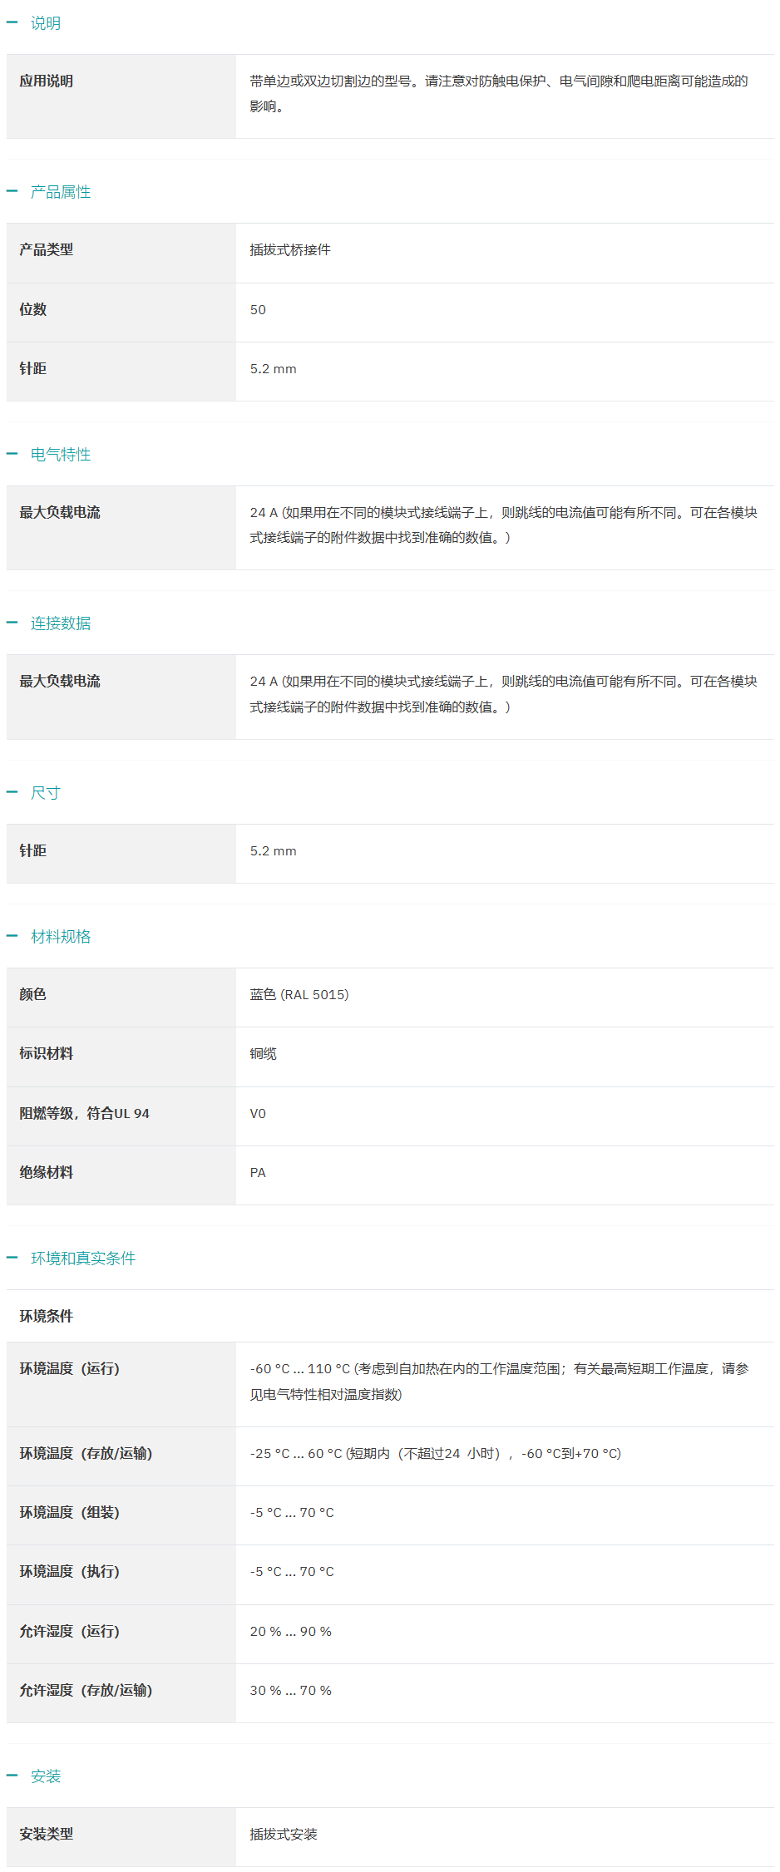This screenshot has height=1872, width=780.
Task: Click the value 20 % ... 90 %
Action: coord(291,1632)
